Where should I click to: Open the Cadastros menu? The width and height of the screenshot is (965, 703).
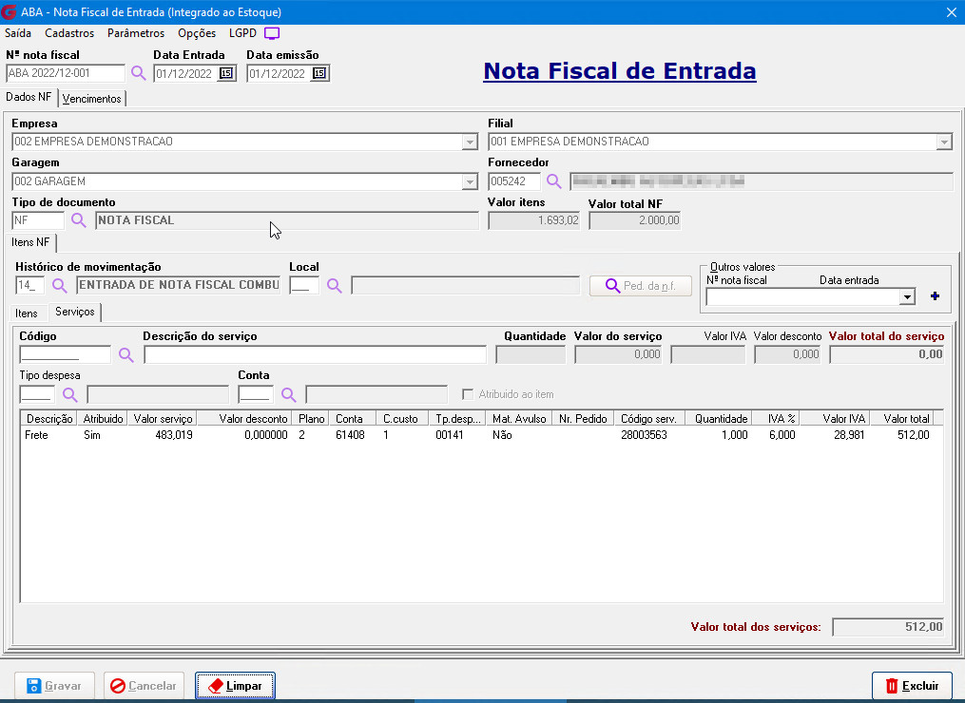click(x=69, y=33)
